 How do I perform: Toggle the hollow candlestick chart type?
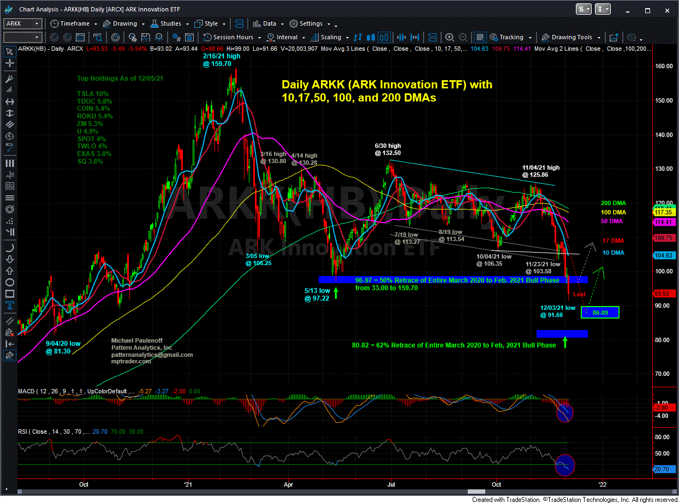pos(385,37)
